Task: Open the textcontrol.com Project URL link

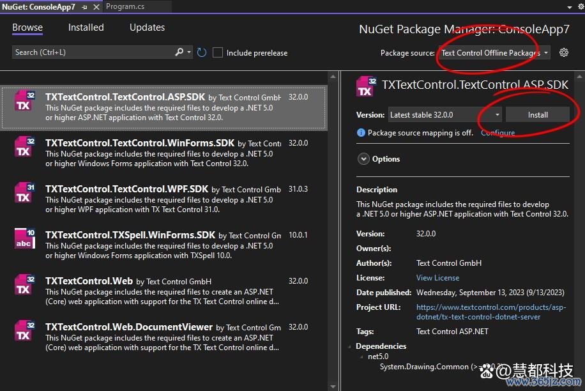Action: click(x=491, y=312)
